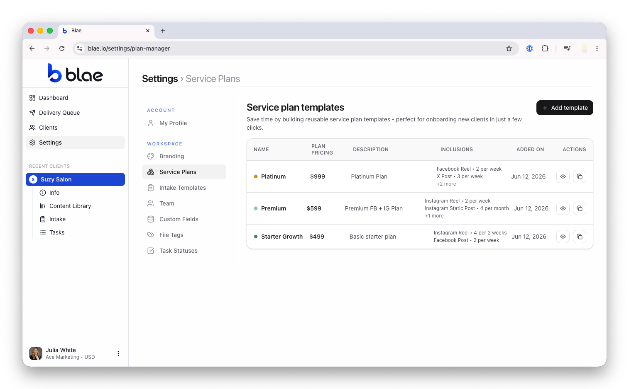
Task: Click the $999 price cell
Action: [318, 176]
